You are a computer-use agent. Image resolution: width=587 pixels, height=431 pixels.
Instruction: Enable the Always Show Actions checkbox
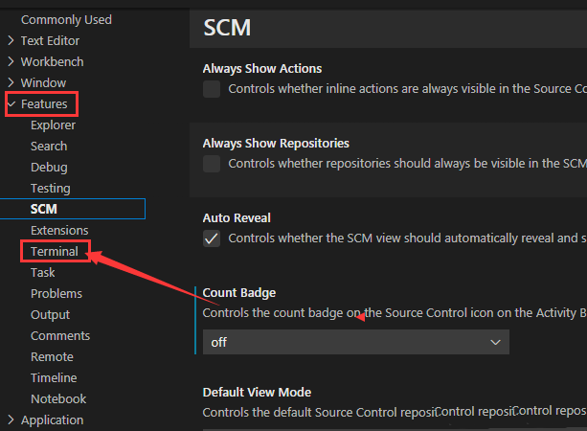[x=212, y=89]
